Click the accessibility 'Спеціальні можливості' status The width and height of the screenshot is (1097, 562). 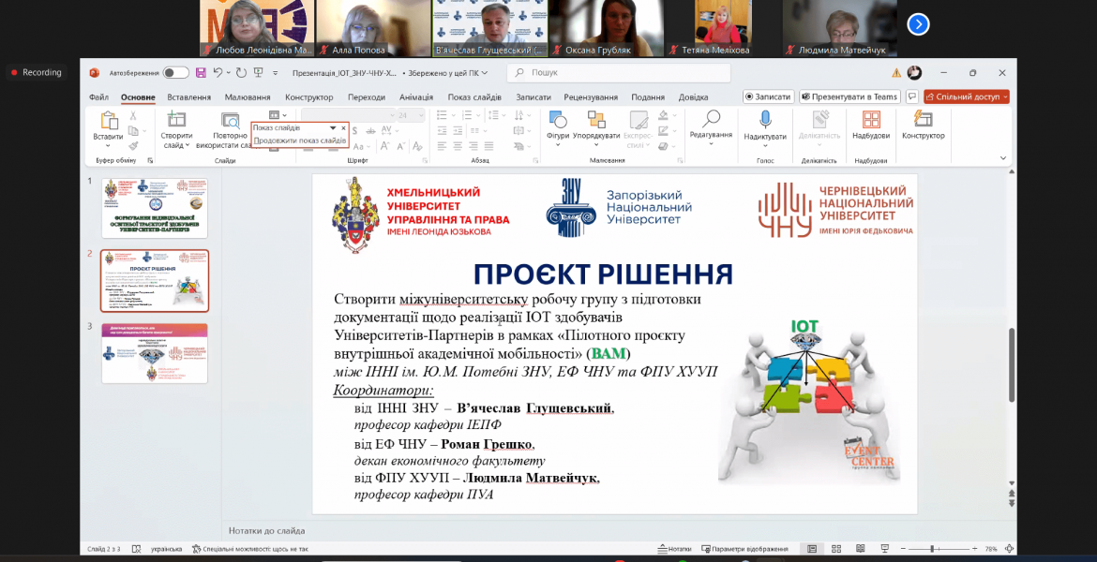[x=249, y=549]
